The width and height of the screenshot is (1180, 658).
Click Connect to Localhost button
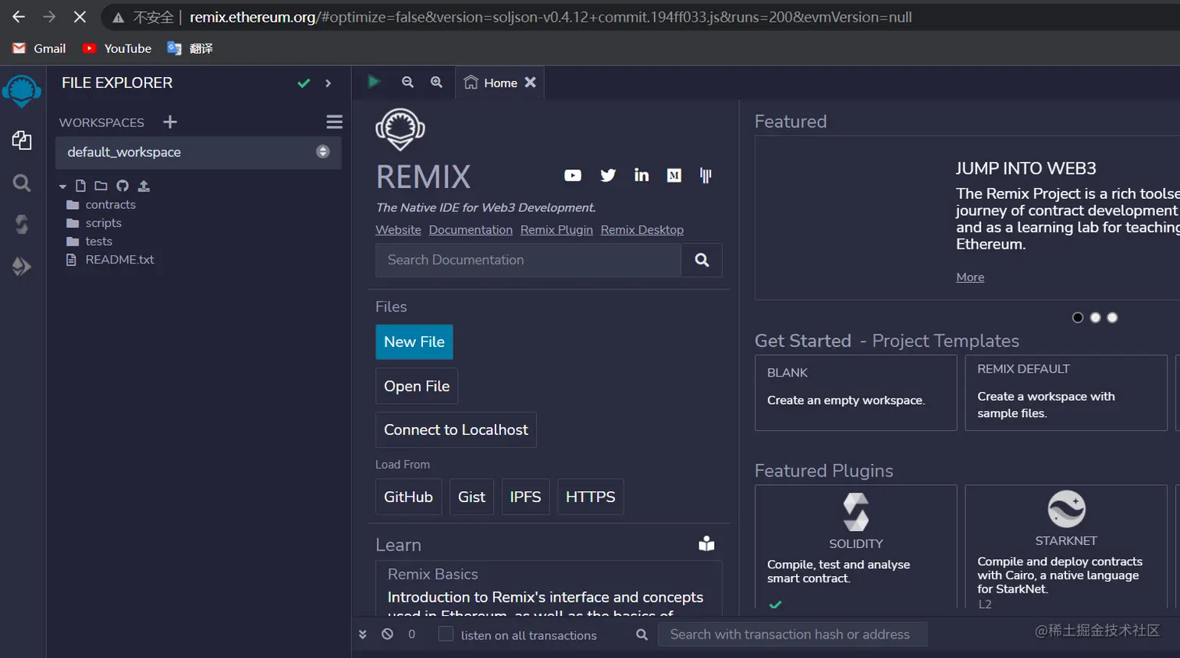(456, 430)
